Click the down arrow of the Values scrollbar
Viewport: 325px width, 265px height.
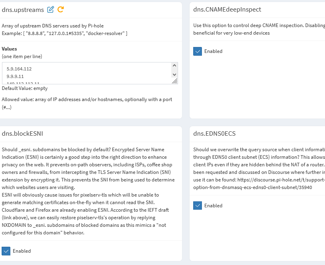[x=174, y=74]
